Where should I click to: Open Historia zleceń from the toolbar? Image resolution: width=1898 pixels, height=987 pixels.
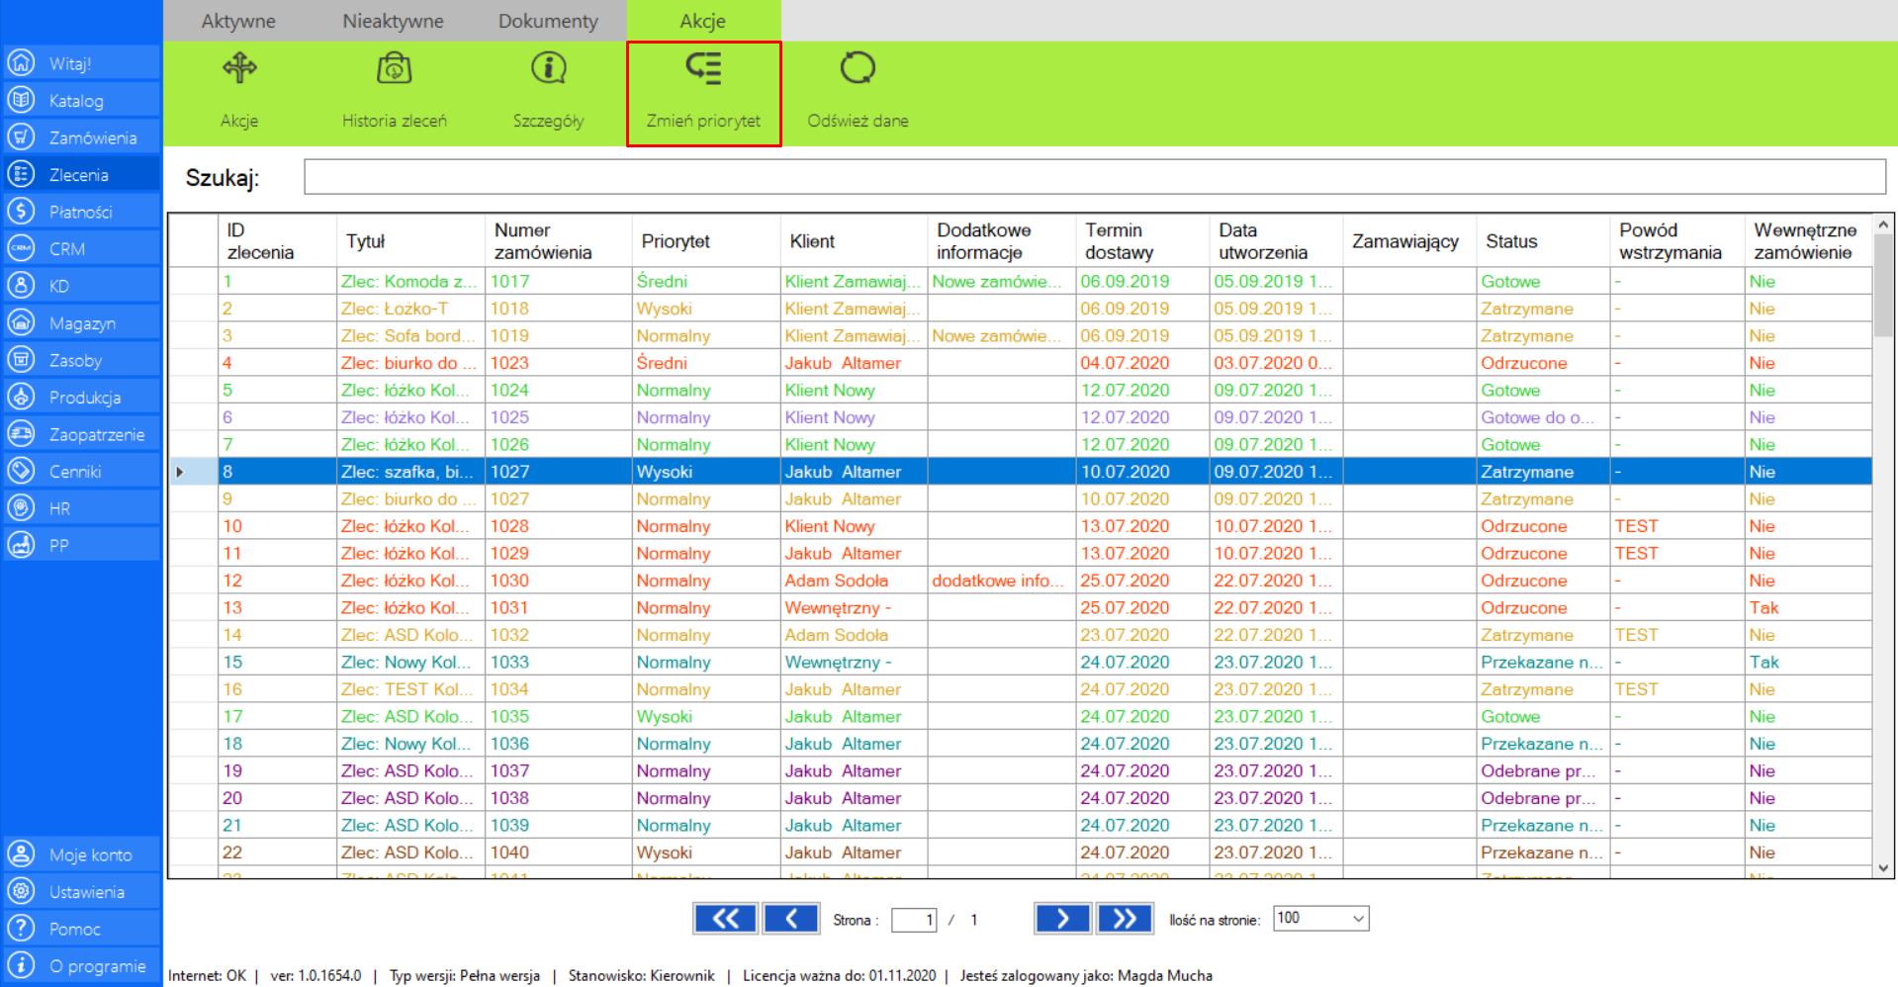click(x=394, y=69)
